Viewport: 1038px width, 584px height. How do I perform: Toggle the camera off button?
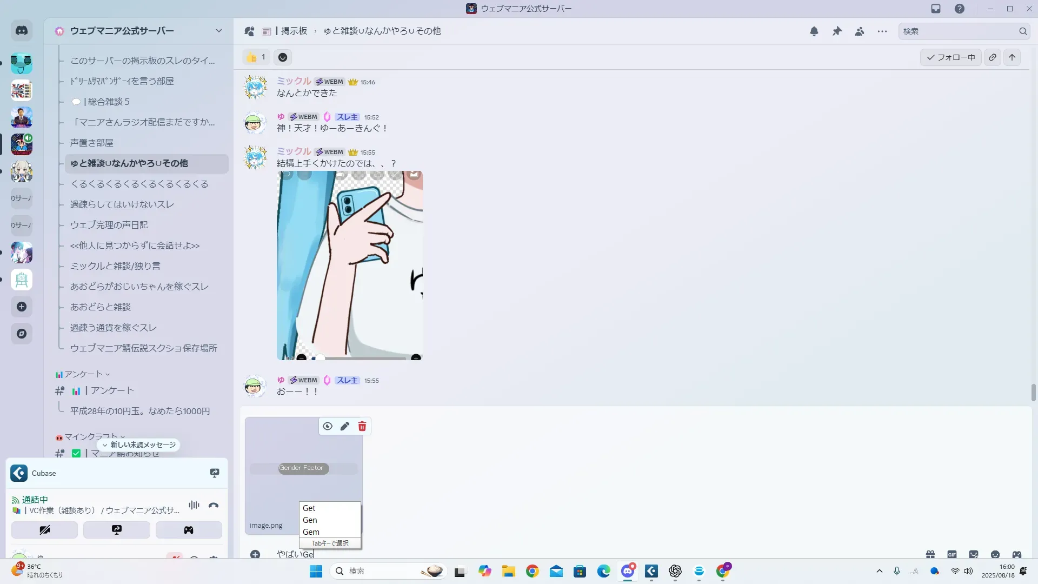44,530
